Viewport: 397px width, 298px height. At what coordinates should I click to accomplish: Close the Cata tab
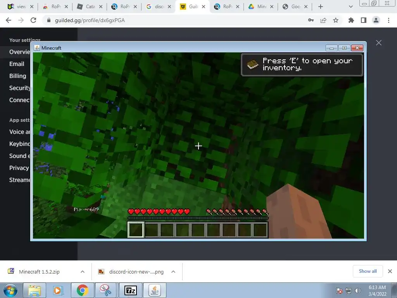[x=100, y=7]
